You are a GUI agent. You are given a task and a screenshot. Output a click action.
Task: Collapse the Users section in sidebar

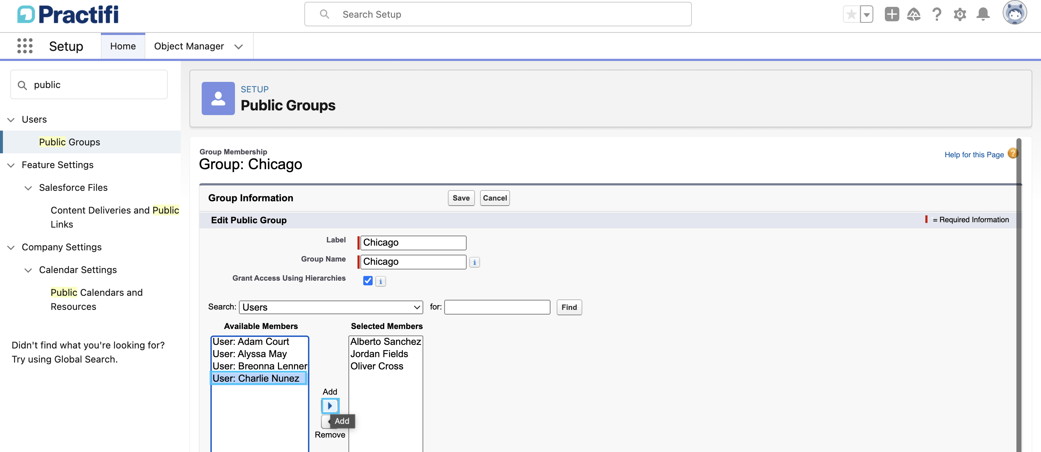[x=11, y=120]
